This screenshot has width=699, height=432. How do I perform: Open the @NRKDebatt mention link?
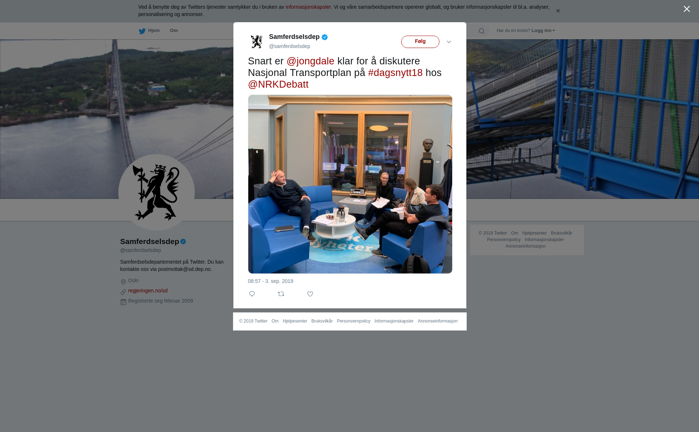pyautogui.click(x=278, y=84)
